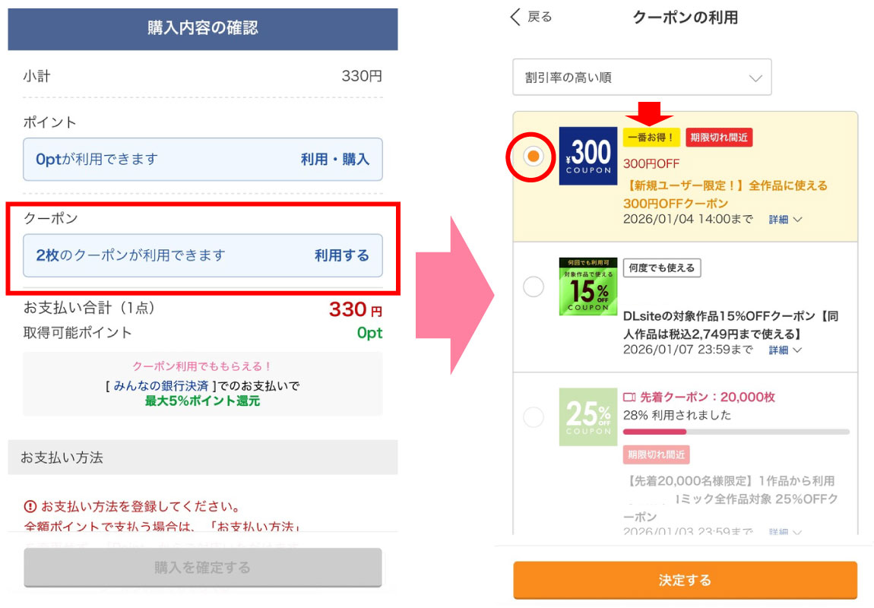Click the 何度でも使える badge

click(x=661, y=268)
